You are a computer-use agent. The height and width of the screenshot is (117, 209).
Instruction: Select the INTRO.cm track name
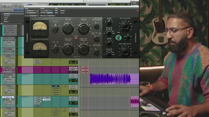(x=8, y=68)
